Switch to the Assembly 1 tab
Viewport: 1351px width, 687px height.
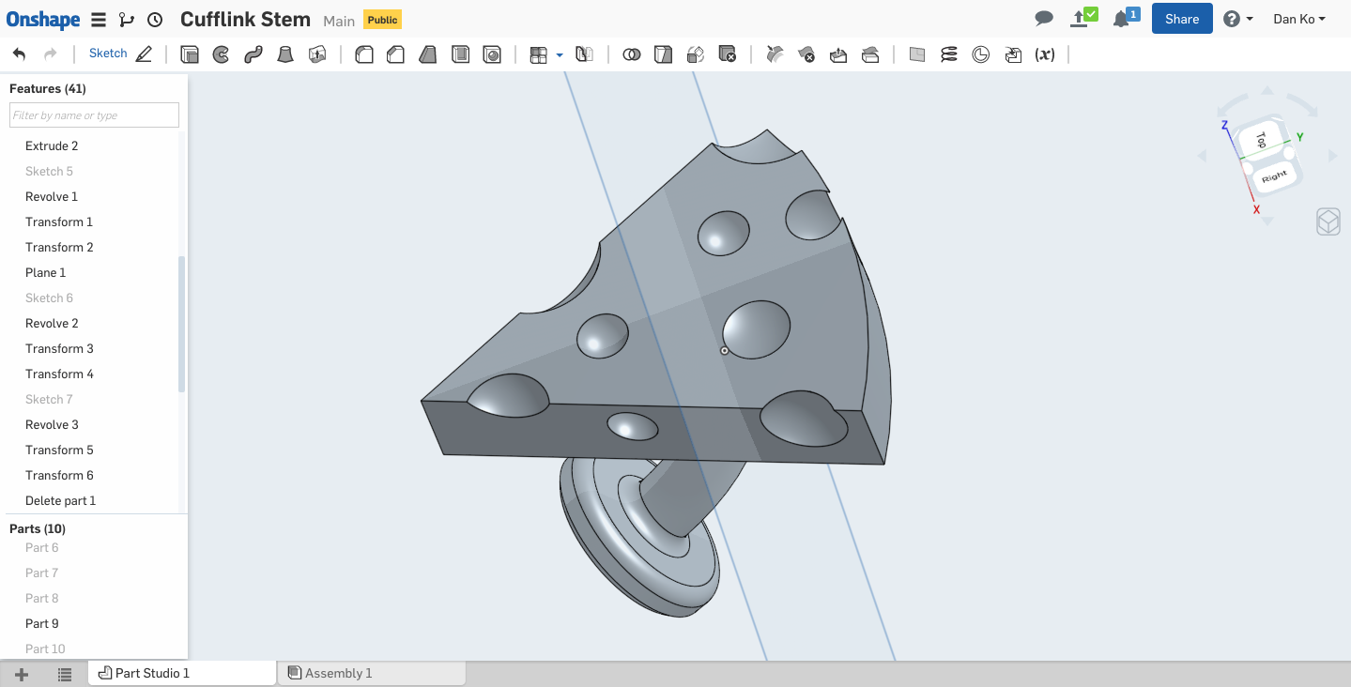pyautogui.click(x=338, y=673)
